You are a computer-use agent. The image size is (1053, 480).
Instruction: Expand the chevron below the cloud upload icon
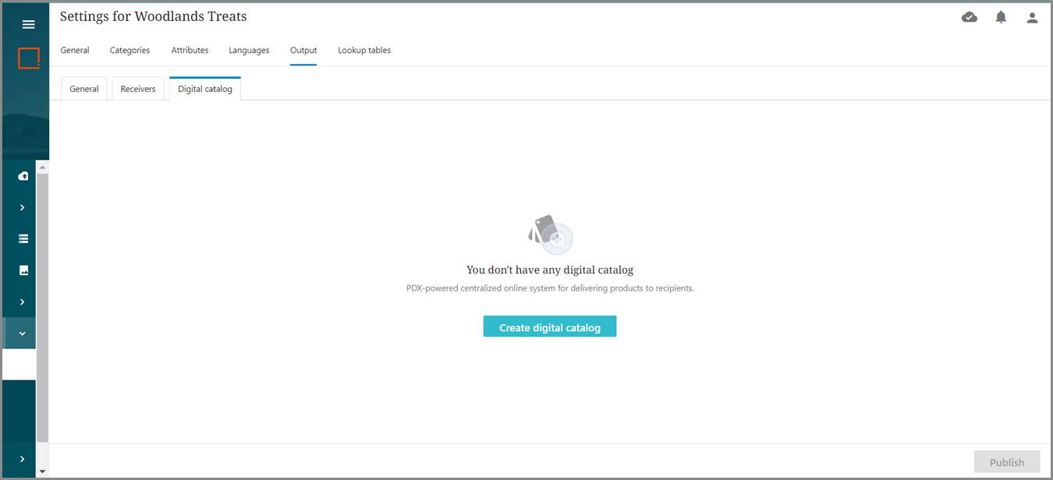pyautogui.click(x=23, y=207)
